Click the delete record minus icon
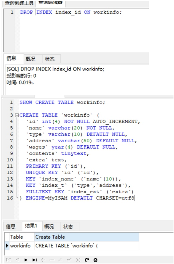Screen dimensions: 174x264 pyautogui.click(x=52, y=260)
